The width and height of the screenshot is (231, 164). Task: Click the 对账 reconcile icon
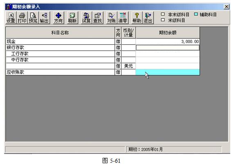[111, 18]
